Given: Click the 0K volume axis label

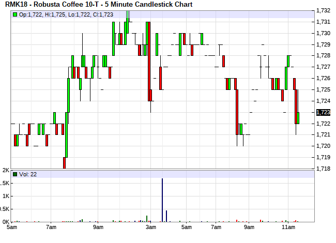Looking at the screenshot, I should tap(6, 222).
